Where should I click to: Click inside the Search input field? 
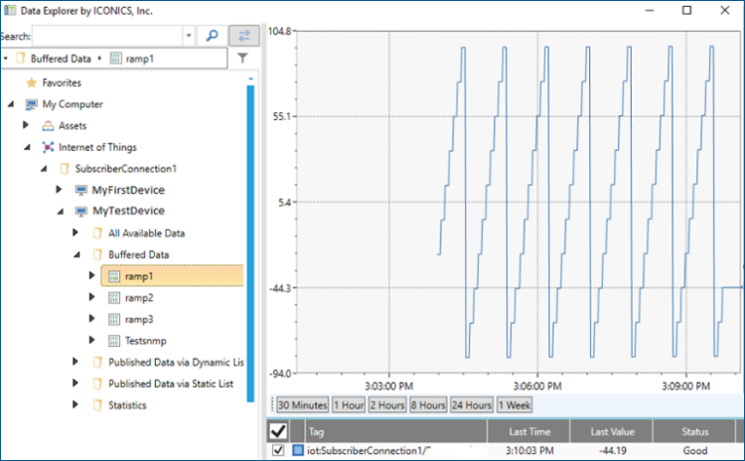click(x=107, y=36)
